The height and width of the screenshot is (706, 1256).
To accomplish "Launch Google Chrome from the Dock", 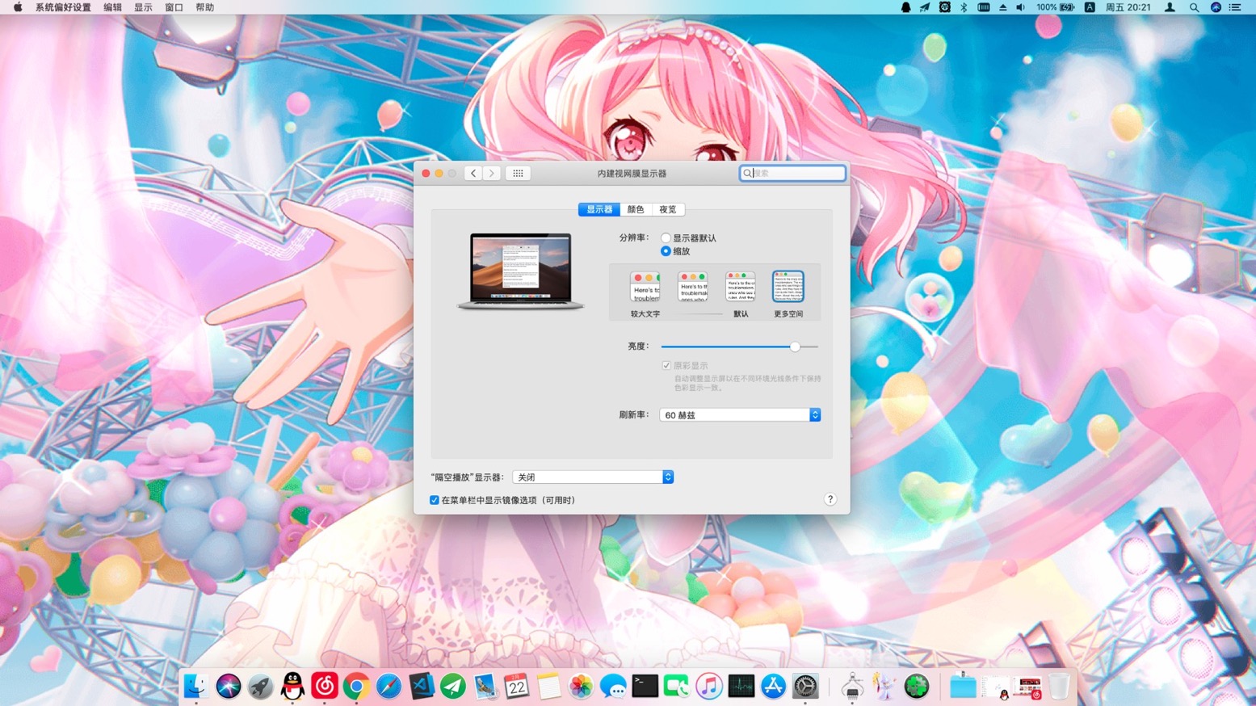I will pyautogui.click(x=356, y=687).
